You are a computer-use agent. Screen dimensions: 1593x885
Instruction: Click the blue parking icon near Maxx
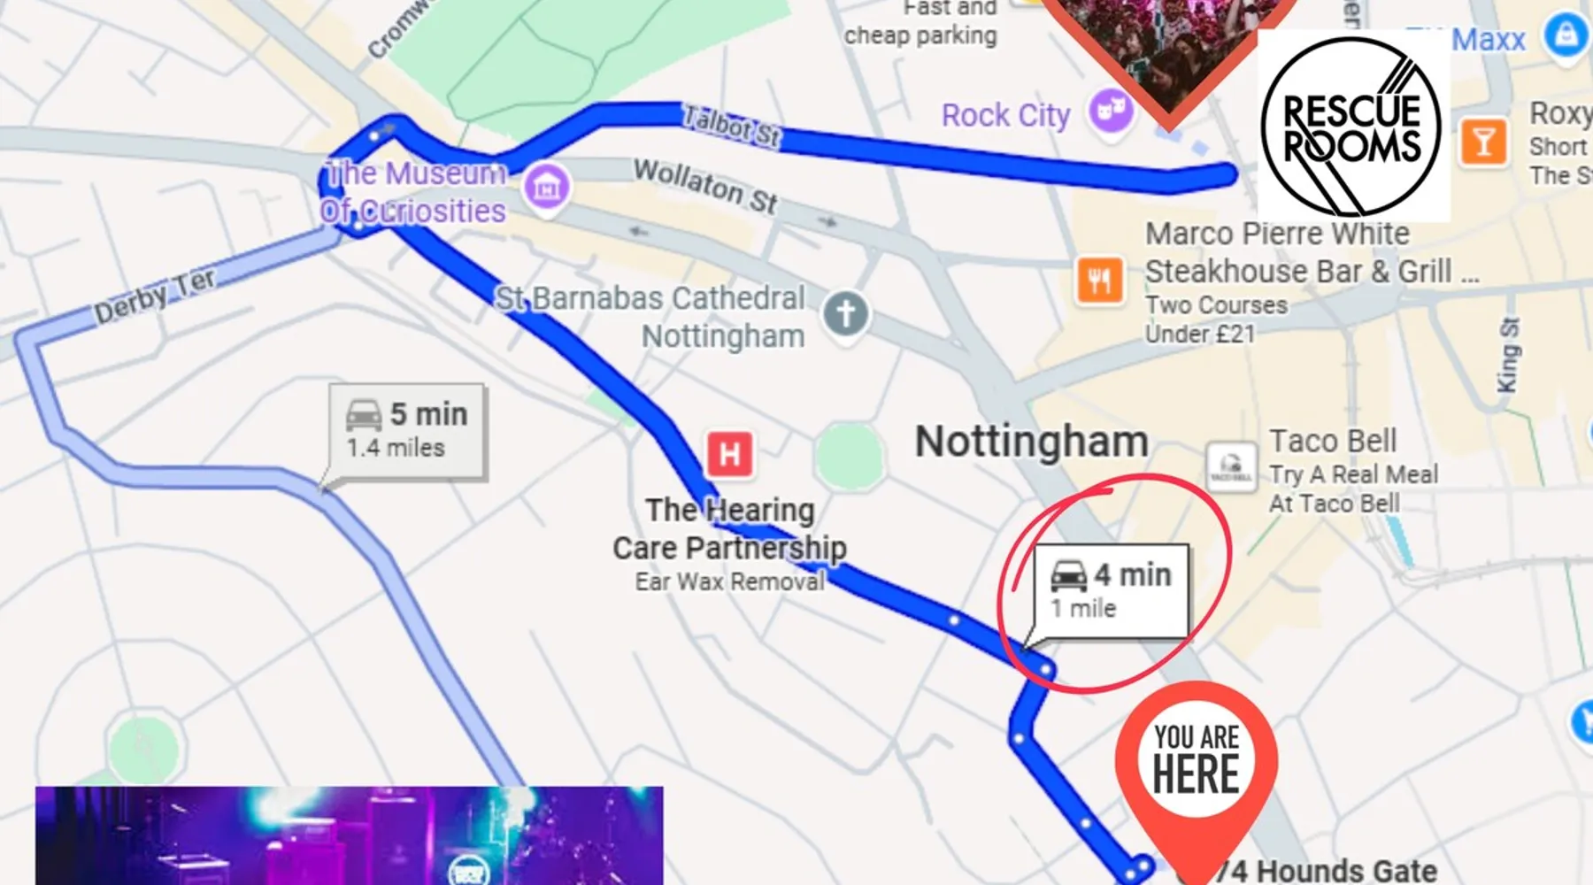[x=1566, y=36]
